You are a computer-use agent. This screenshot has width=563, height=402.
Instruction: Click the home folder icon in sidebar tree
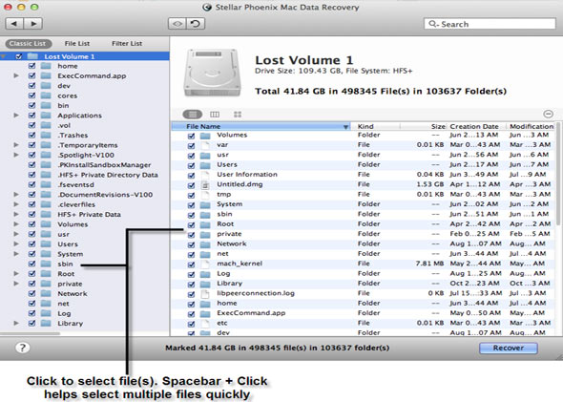[46, 66]
